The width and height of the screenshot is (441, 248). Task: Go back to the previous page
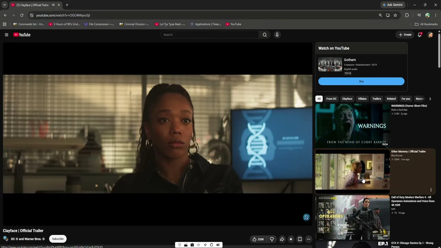(x=5, y=15)
